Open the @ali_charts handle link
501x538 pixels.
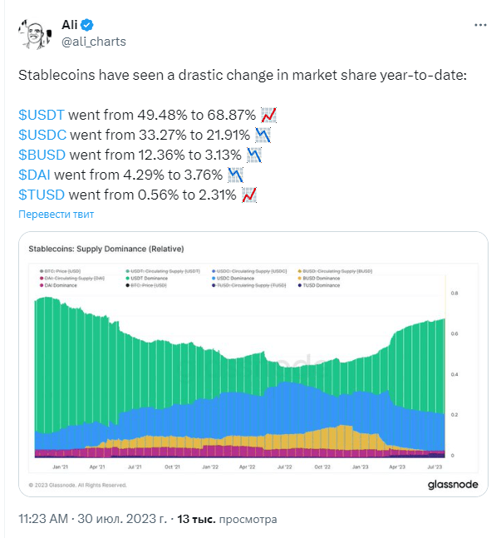pos(94,42)
